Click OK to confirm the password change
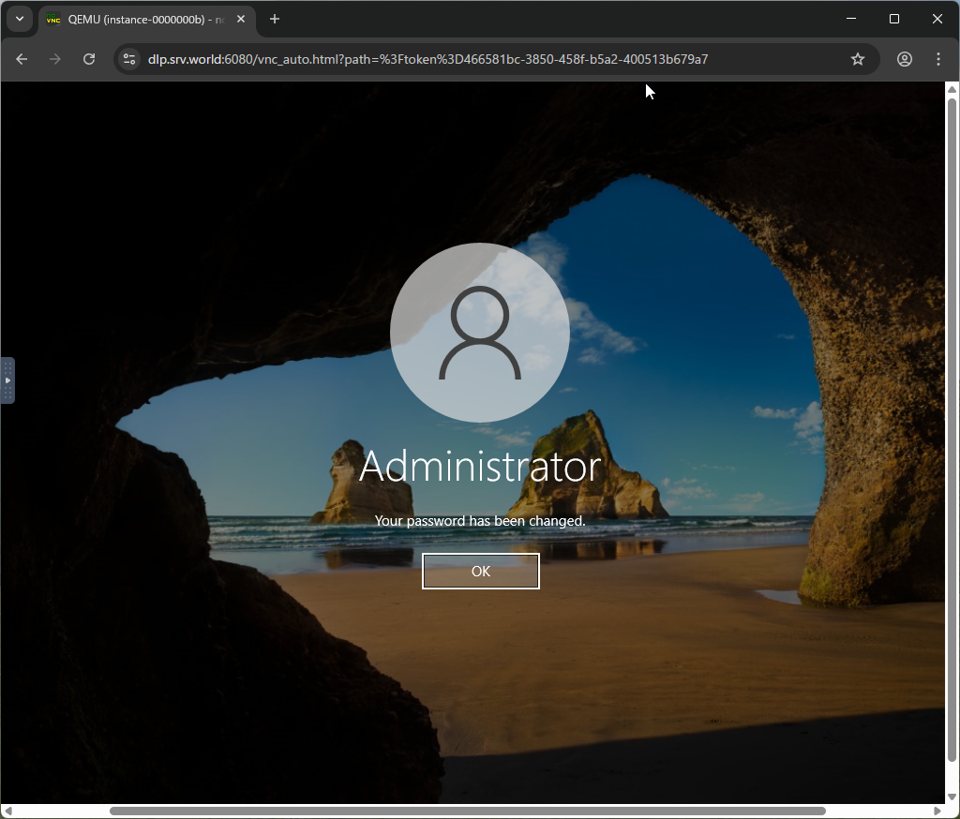The height and width of the screenshot is (819, 960). click(x=480, y=571)
